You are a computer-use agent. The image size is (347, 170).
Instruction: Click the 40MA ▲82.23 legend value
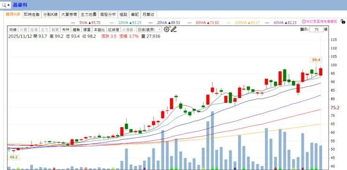pyautogui.click(x=285, y=22)
